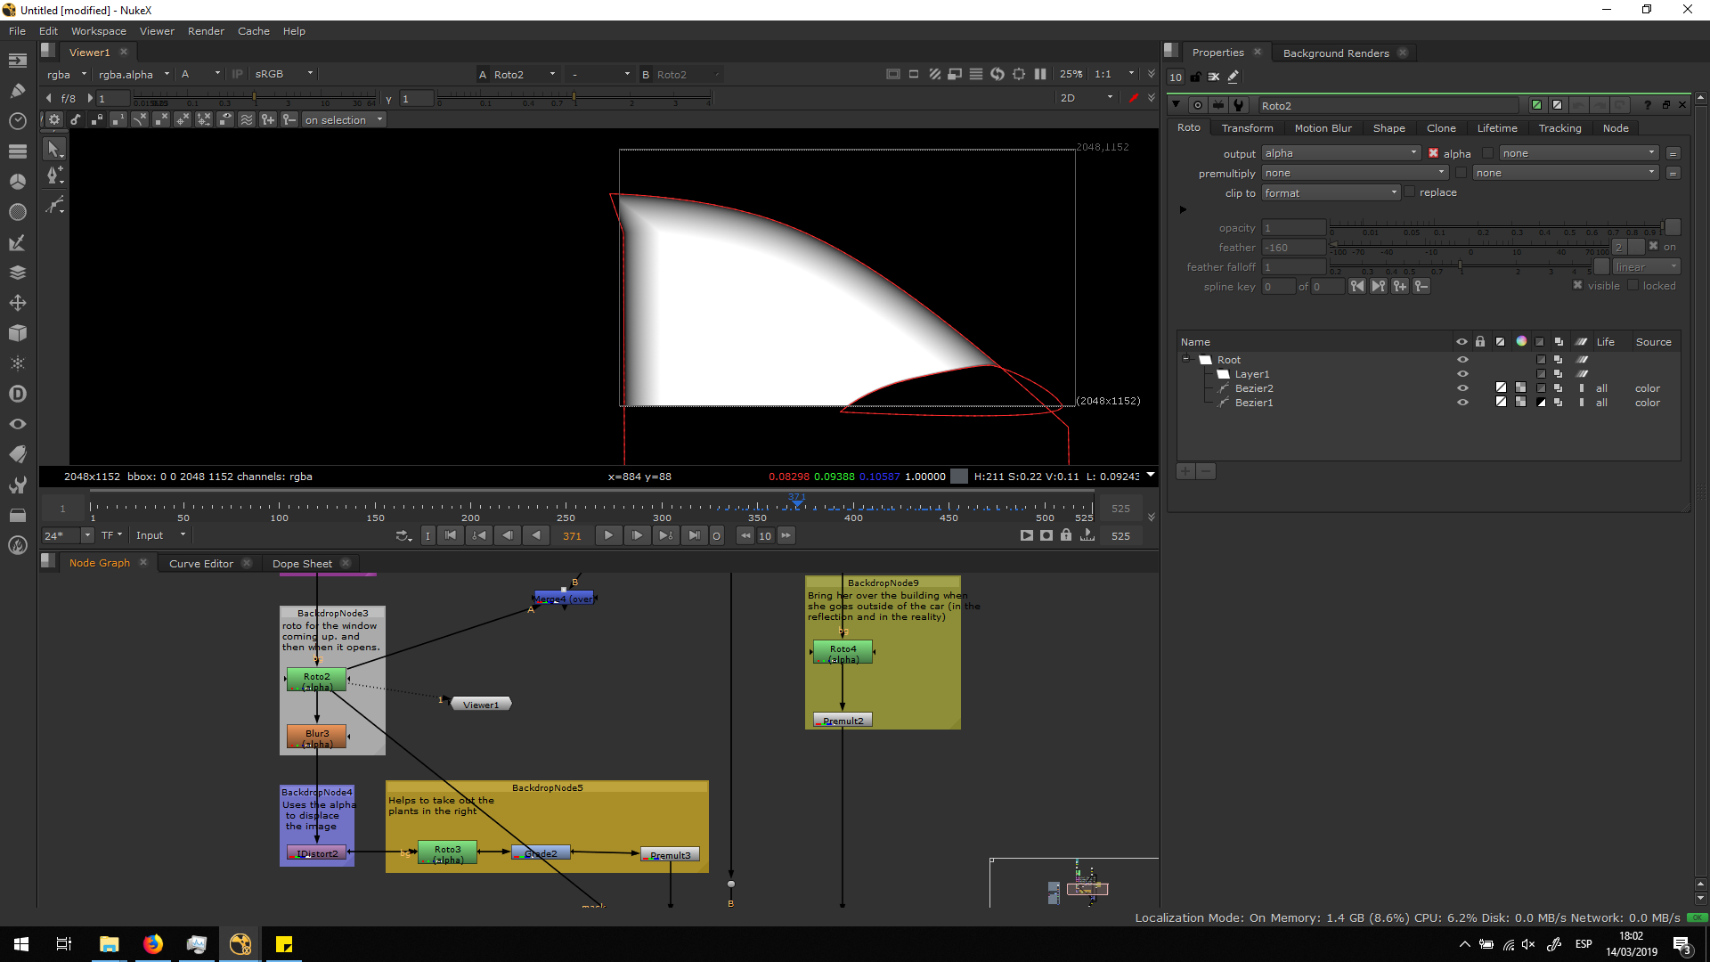Viewport: 1710px width, 962px height.
Task: Click the 3D cube nodes icon
Action: [x=18, y=333]
